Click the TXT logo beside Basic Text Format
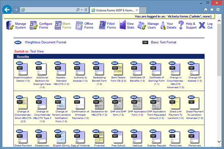 tap(145, 43)
